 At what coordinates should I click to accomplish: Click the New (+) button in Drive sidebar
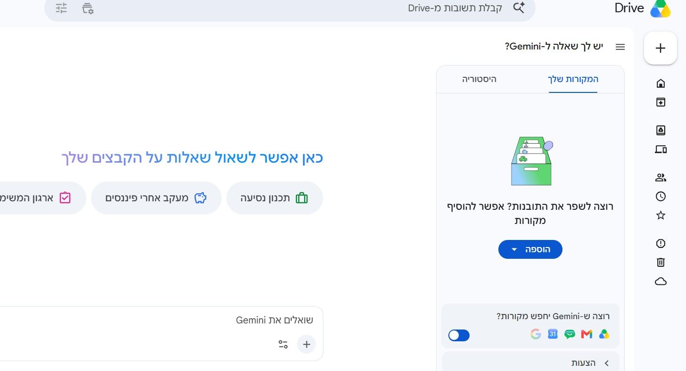pyautogui.click(x=661, y=48)
